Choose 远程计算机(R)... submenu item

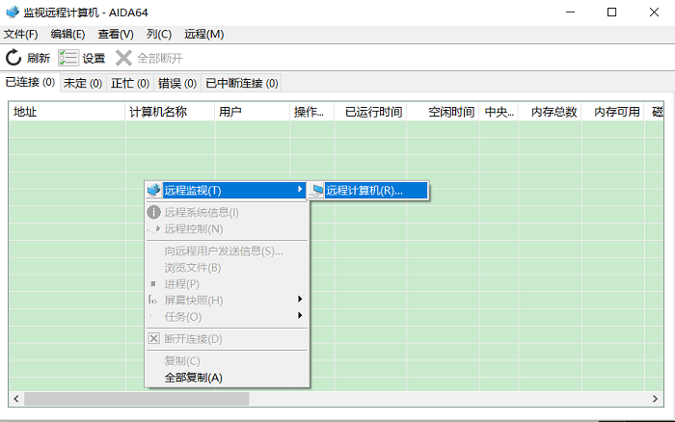368,190
